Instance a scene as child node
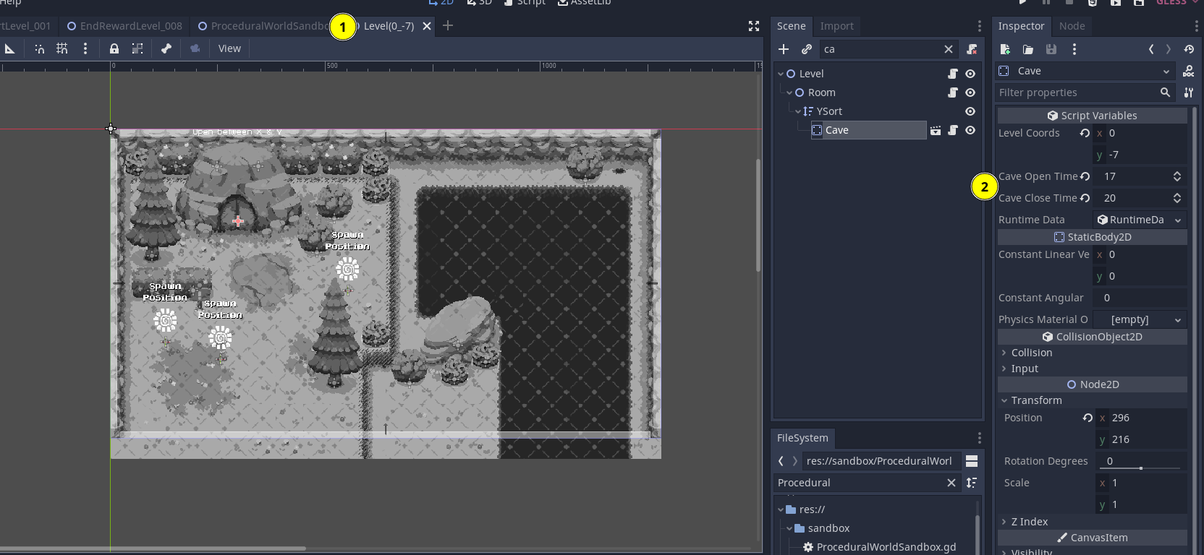 tap(807, 49)
